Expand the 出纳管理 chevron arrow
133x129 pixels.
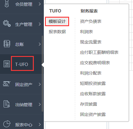coord(40,104)
